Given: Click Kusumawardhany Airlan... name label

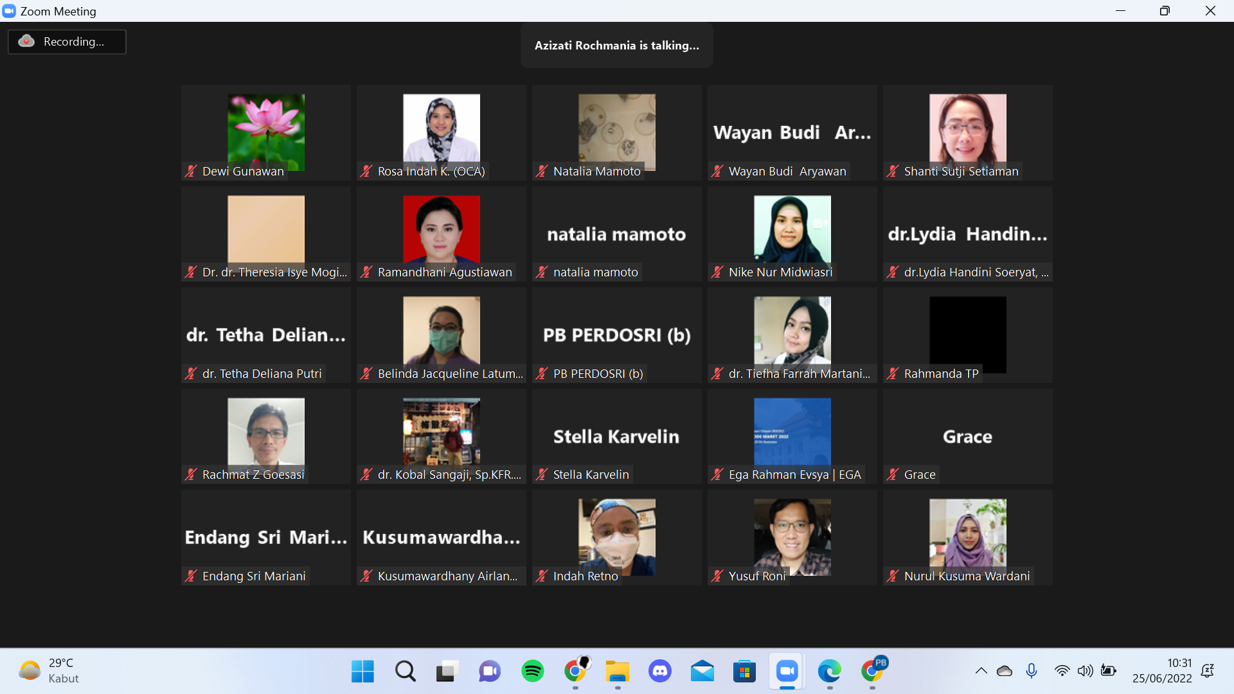Looking at the screenshot, I should pyautogui.click(x=447, y=576).
